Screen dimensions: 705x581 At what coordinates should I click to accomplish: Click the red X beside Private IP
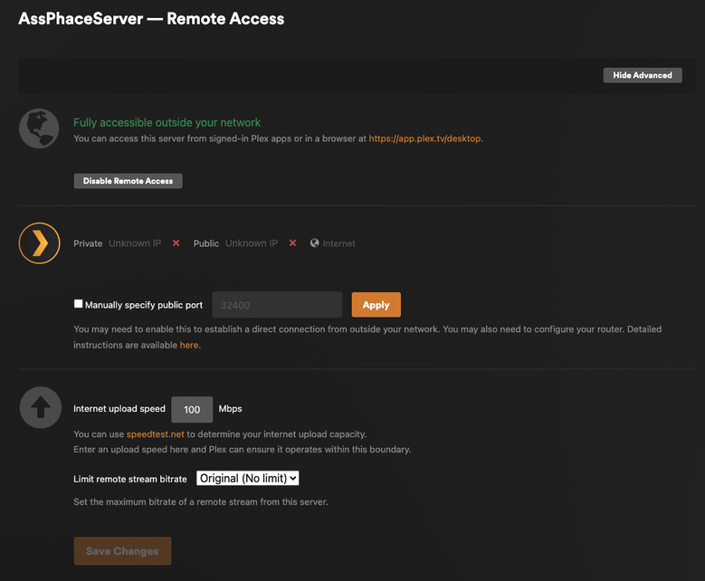tap(176, 243)
